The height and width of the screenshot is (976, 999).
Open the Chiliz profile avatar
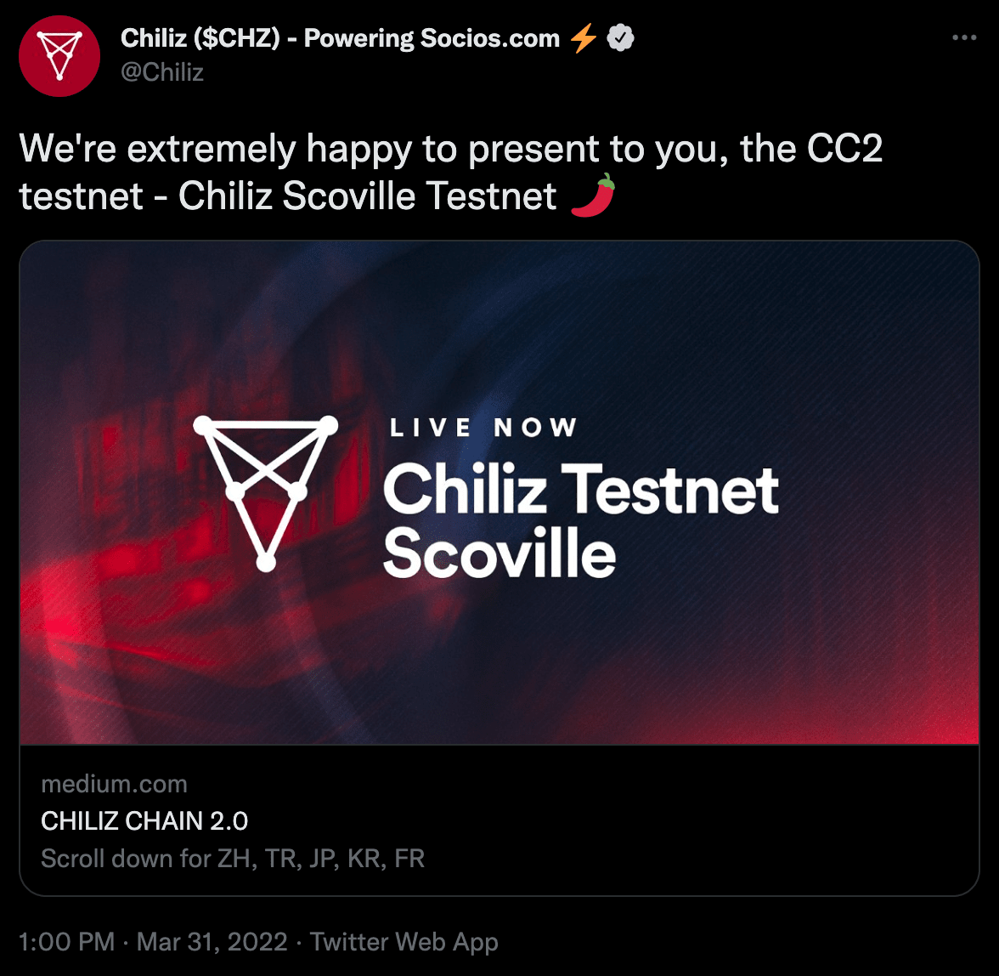tap(59, 56)
